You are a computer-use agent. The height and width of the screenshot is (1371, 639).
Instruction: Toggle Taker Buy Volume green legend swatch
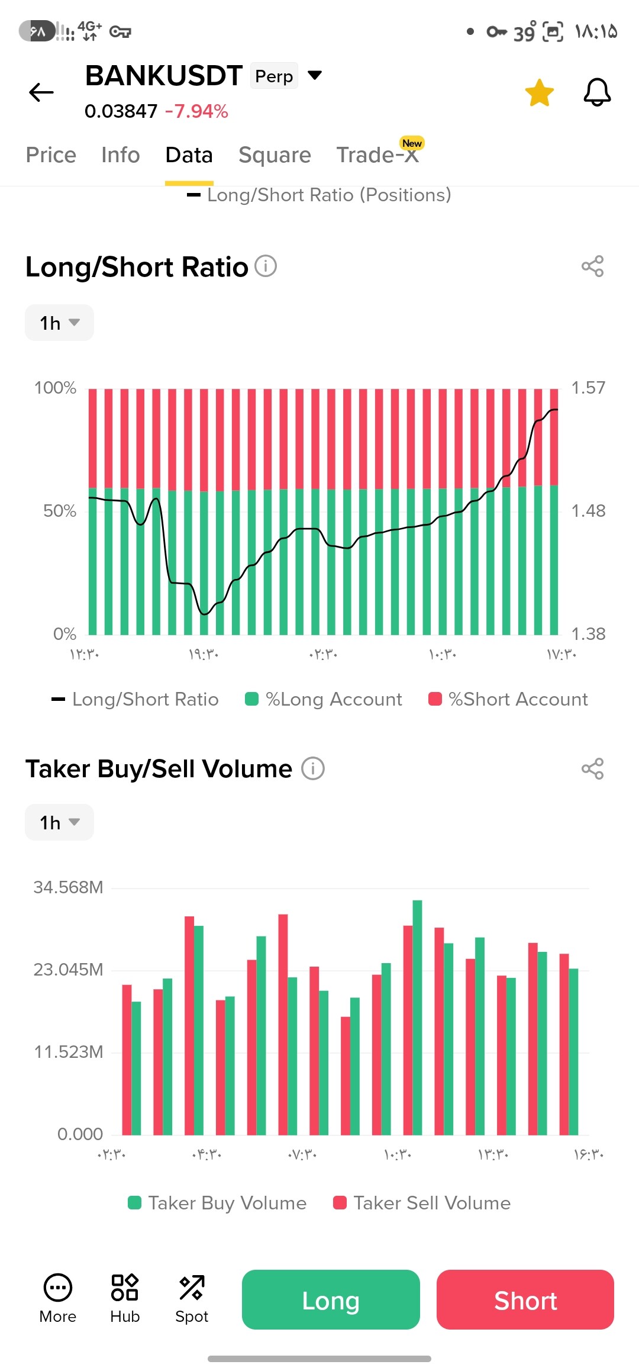135,1203
